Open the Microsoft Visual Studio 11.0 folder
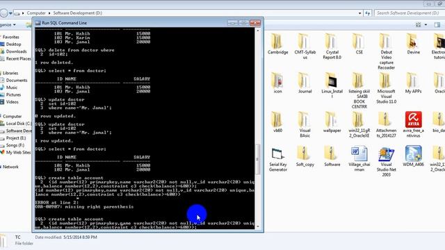Viewport: 445px width, 250px height. point(387,88)
